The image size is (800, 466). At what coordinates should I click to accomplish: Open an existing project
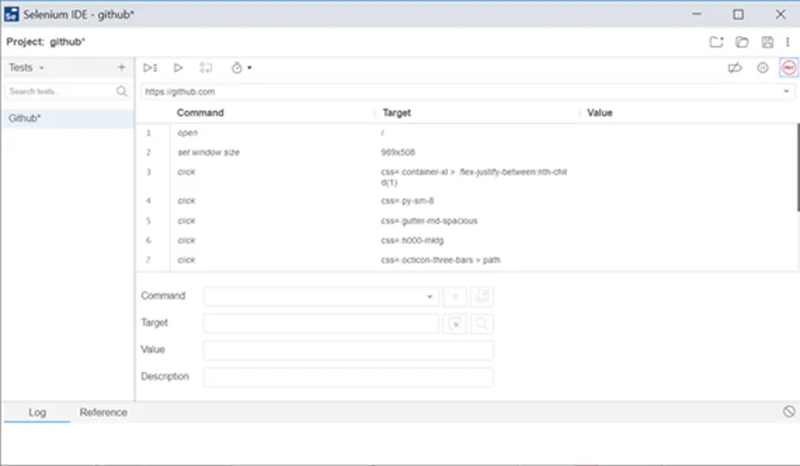pos(742,42)
